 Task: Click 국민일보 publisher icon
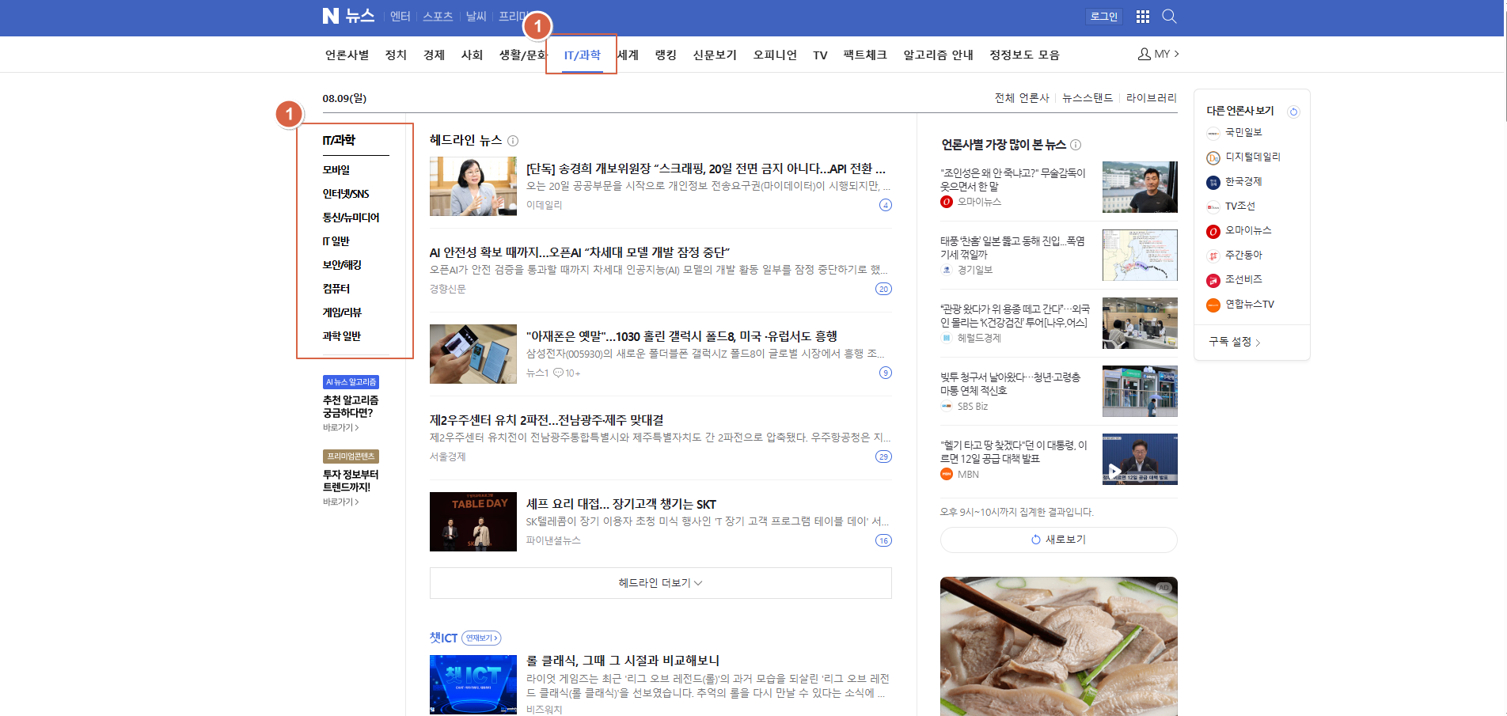click(x=1213, y=133)
